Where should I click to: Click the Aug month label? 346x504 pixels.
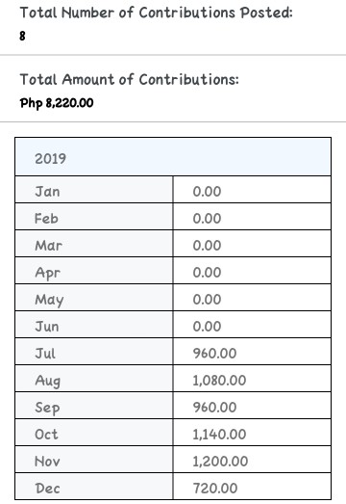pos(47,382)
